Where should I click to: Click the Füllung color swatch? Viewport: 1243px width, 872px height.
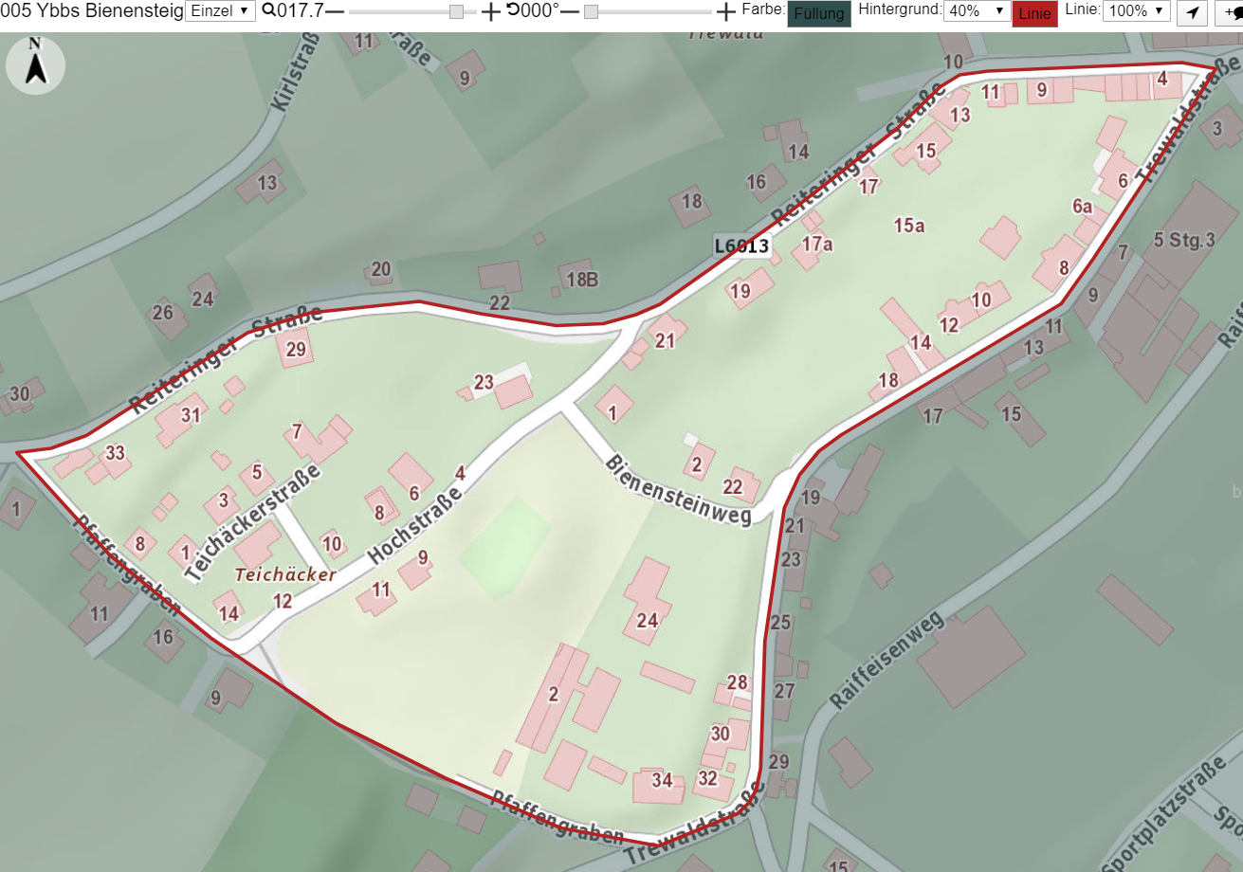[x=819, y=13]
